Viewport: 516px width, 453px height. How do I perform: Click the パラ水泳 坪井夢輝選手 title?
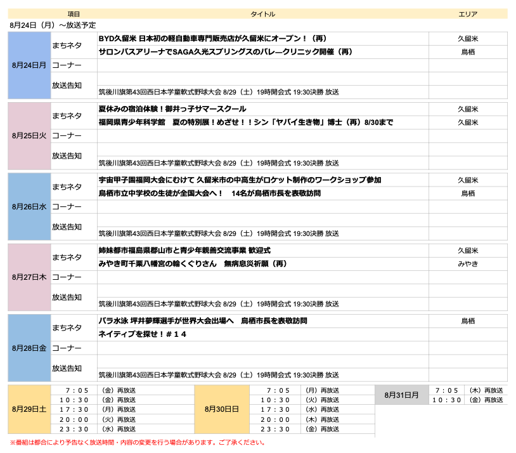[203, 321]
